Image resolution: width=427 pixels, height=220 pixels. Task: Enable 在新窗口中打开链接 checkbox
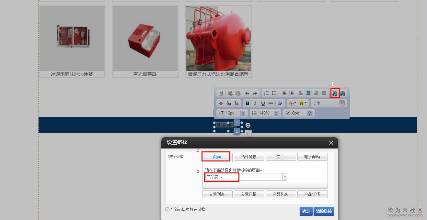point(167,209)
